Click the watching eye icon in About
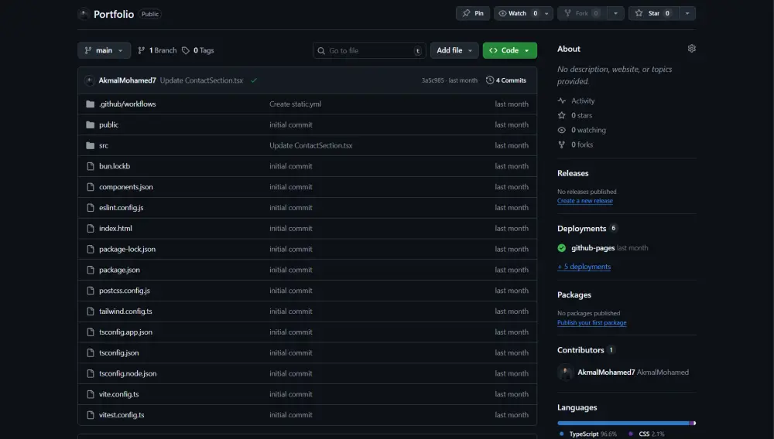 562,130
